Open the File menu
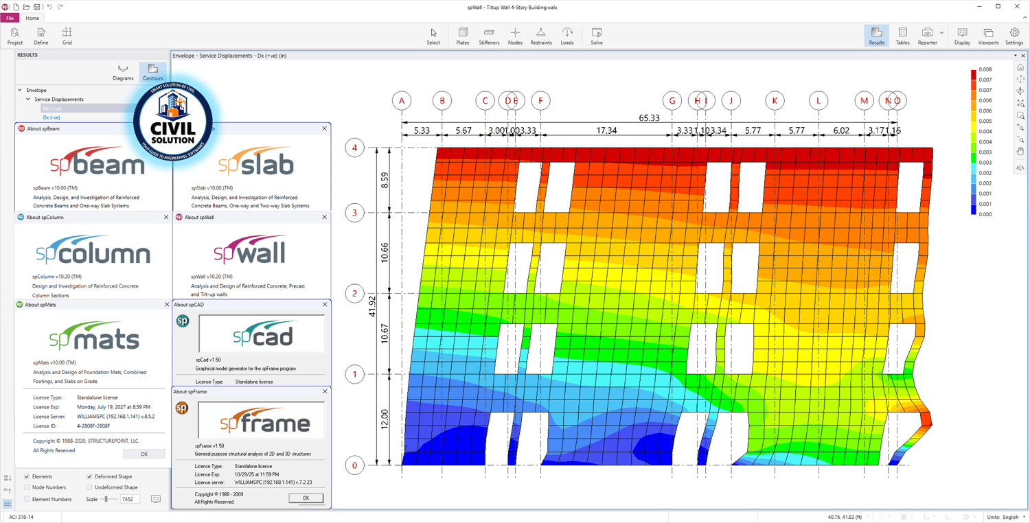This screenshot has width=1030, height=523. (10, 18)
